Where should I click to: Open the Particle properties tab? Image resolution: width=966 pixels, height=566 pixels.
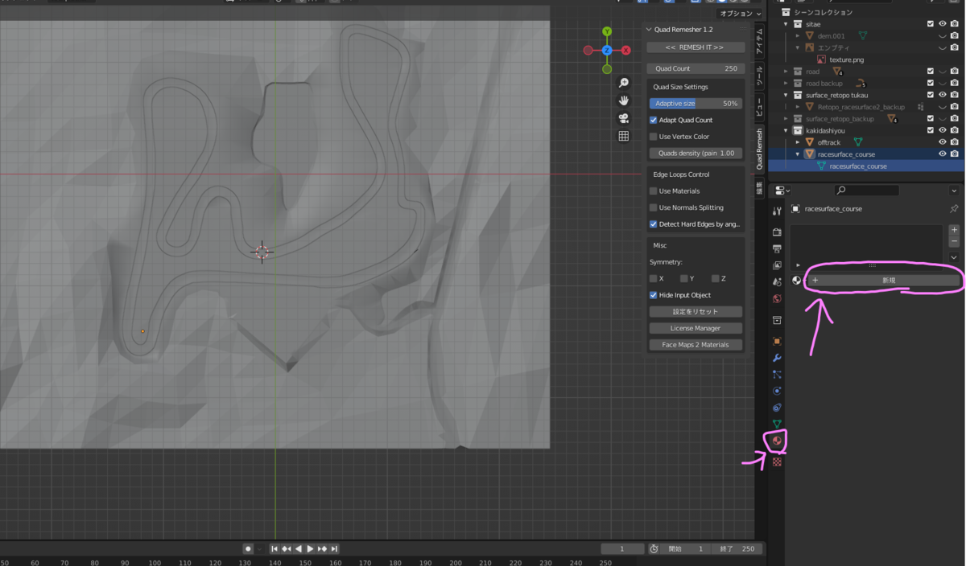point(777,375)
